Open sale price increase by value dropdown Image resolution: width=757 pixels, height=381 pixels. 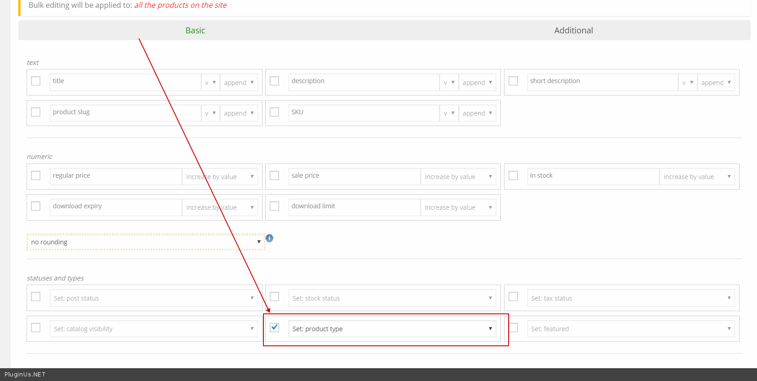tap(458, 177)
